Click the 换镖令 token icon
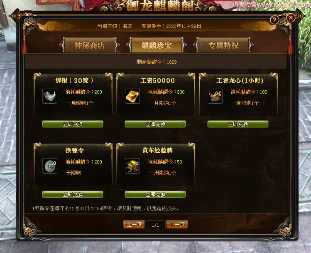 pos(50,166)
